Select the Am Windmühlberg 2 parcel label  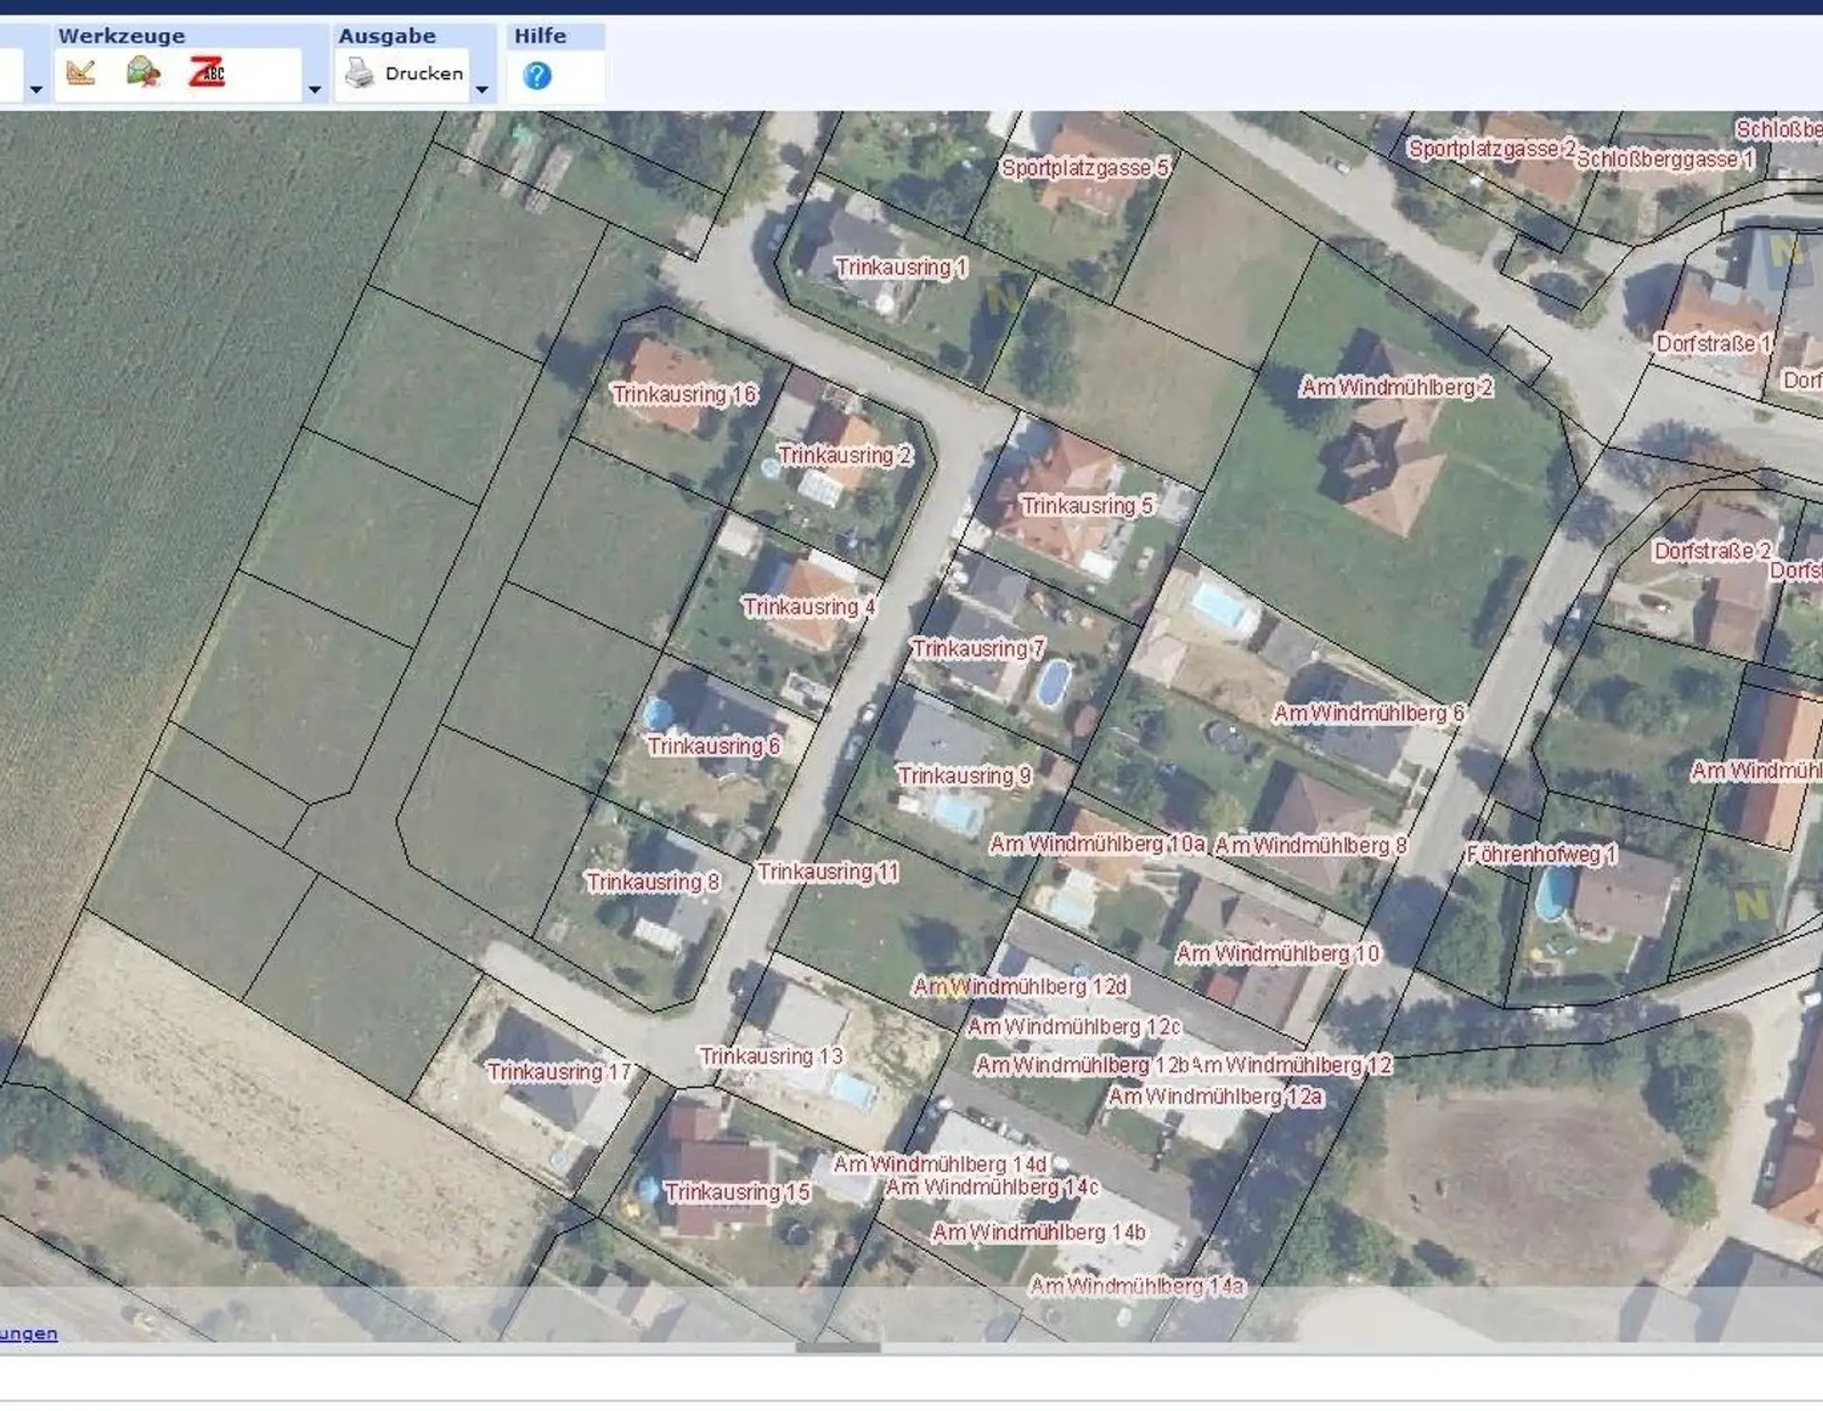pyautogui.click(x=1396, y=387)
